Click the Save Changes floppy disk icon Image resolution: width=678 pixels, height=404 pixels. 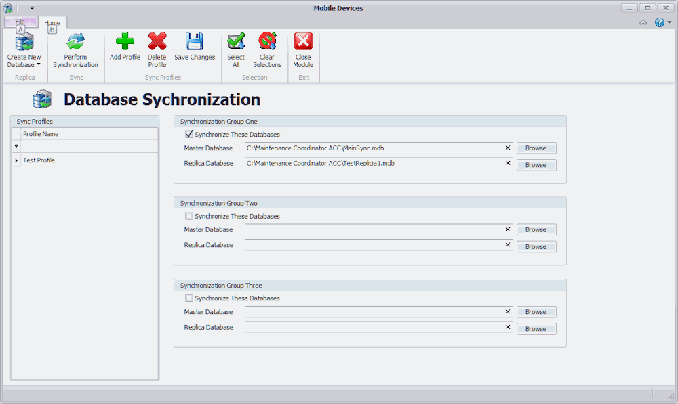195,42
